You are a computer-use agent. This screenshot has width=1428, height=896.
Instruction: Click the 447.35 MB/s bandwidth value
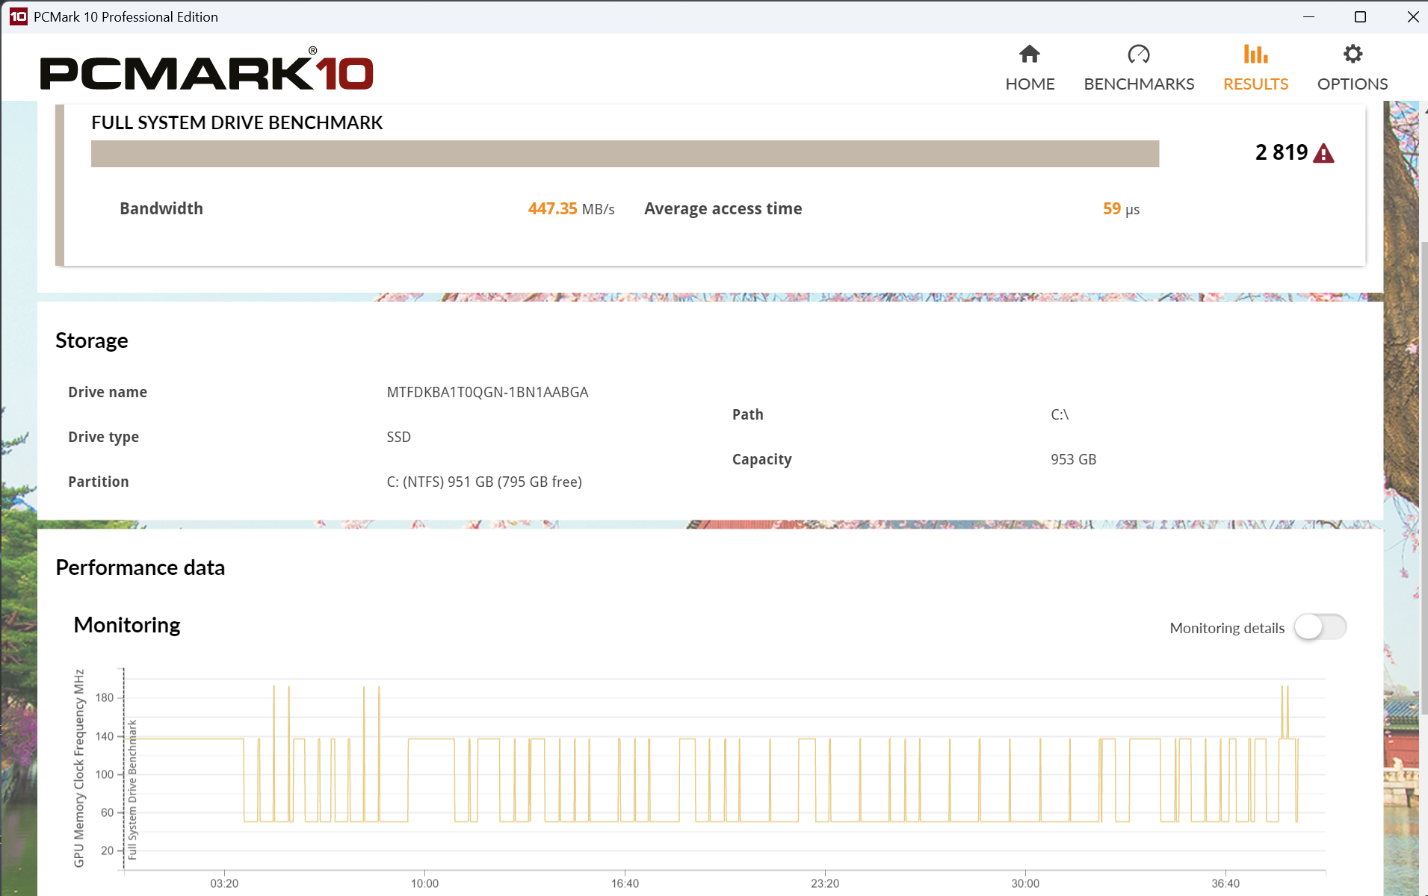pos(571,209)
